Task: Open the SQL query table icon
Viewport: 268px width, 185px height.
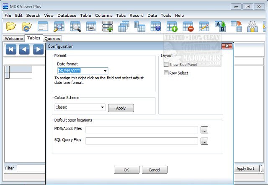Action: 91,26
